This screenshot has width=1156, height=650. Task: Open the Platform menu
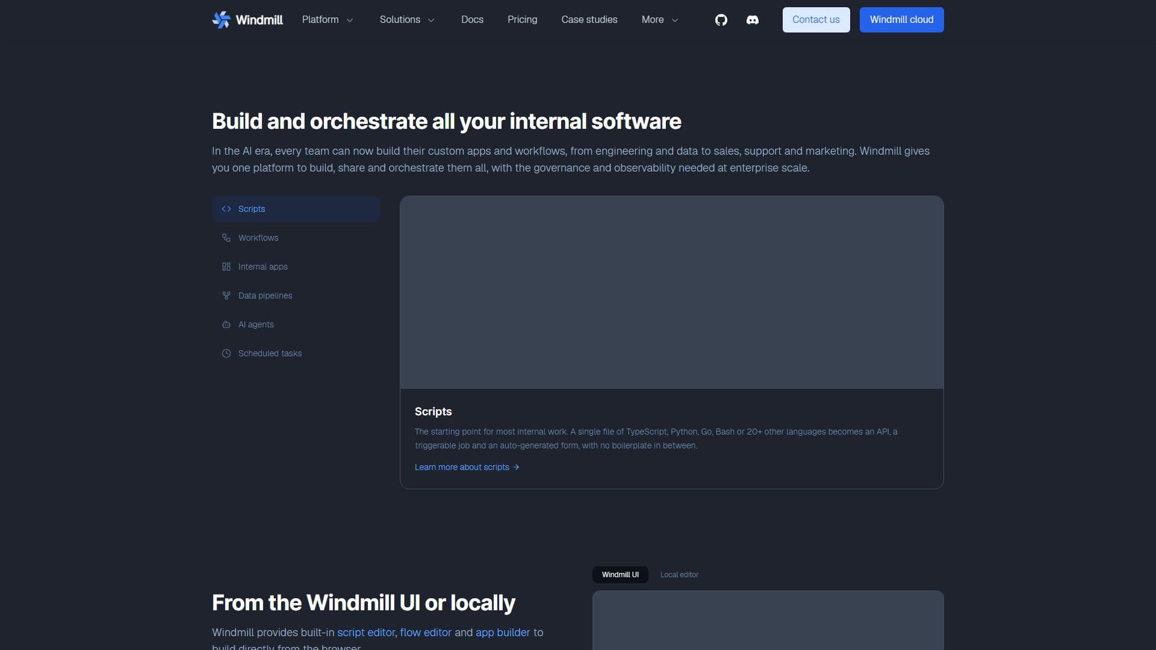coord(328,20)
